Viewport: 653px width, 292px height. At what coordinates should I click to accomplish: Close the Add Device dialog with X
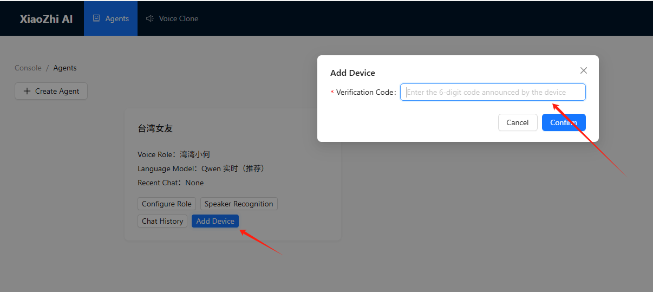[x=583, y=70]
